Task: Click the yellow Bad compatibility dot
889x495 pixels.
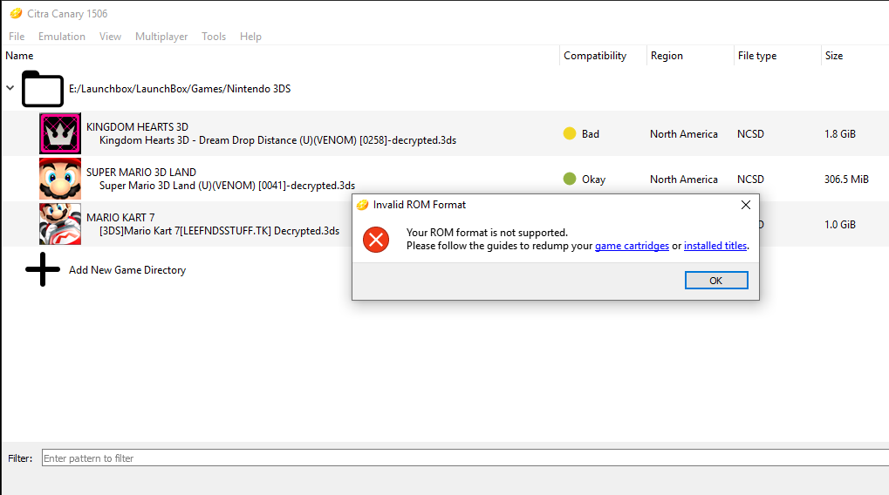Action: point(570,133)
